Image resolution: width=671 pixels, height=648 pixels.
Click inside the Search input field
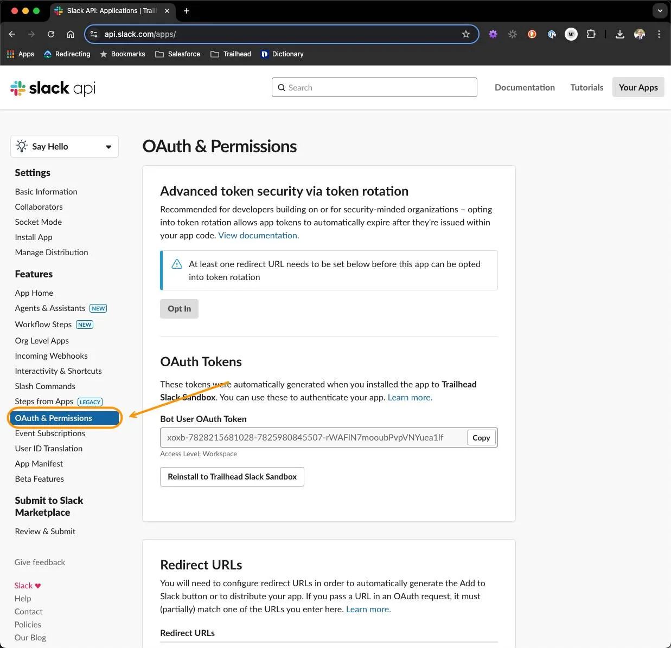(x=374, y=87)
